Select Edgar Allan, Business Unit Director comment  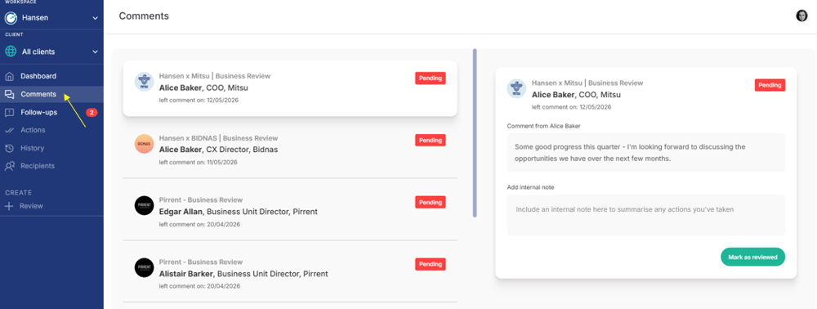(x=290, y=212)
